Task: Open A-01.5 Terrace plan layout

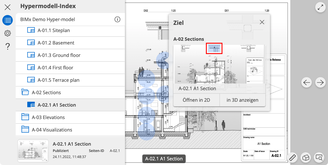Action: [70, 80]
